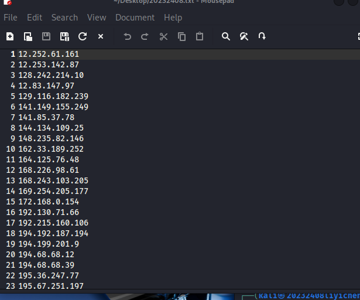360x300 pixels.
Task: Open the Edit menu
Action: click(x=35, y=18)
